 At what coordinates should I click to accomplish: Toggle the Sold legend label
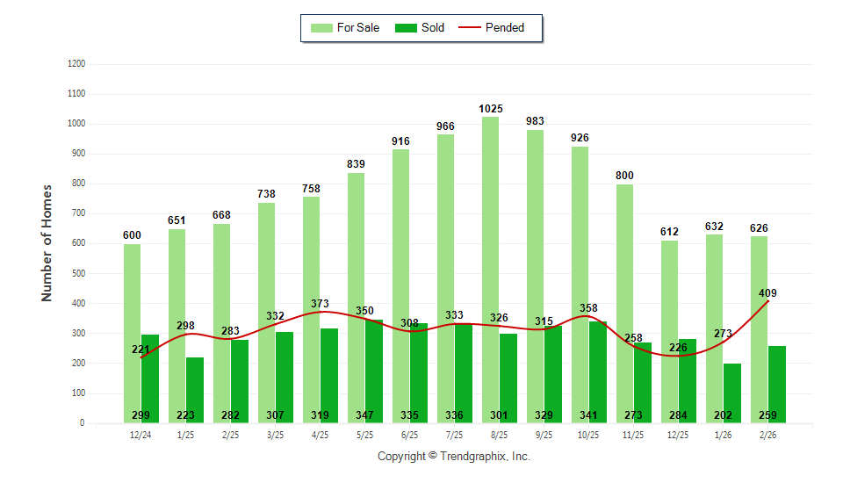(433, 28)
